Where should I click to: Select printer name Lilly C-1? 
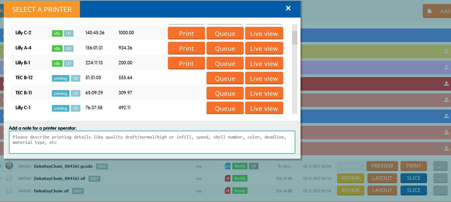pyautogui.click(x=23, y=108)
